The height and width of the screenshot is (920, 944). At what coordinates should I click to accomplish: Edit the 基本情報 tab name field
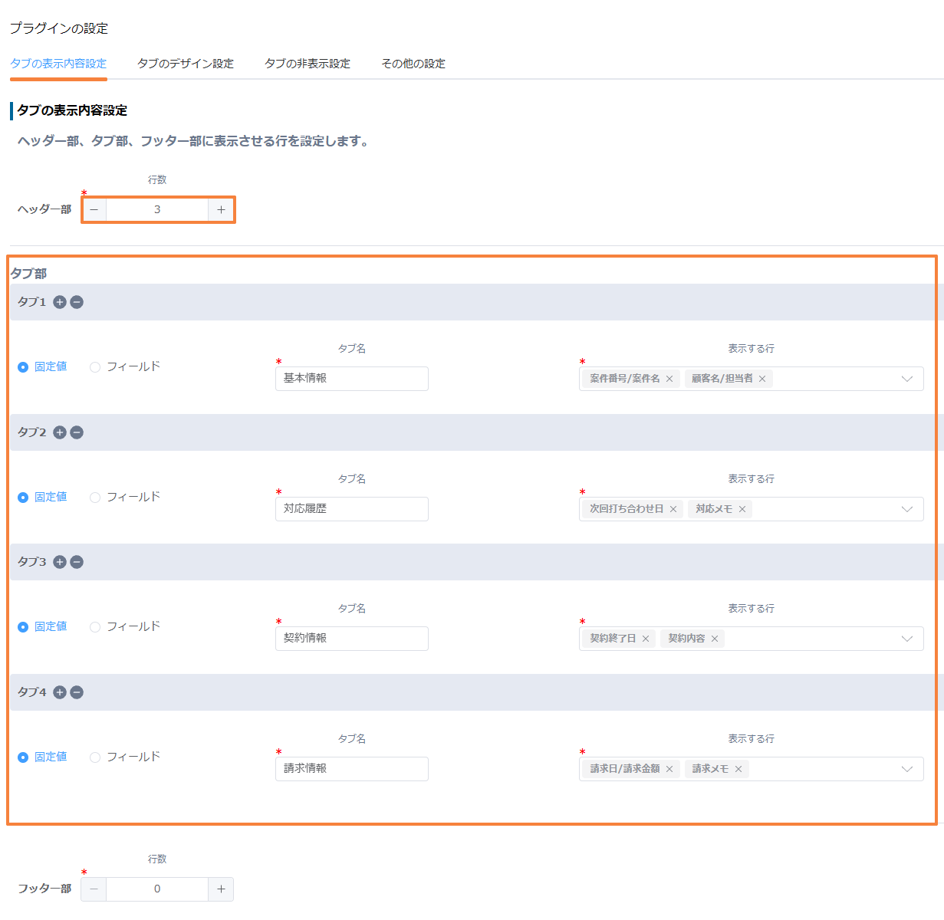352,379
